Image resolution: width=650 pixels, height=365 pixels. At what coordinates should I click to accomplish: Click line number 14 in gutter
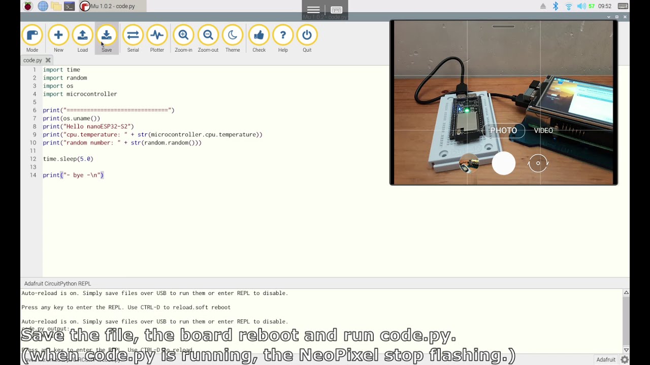point(33,175)
